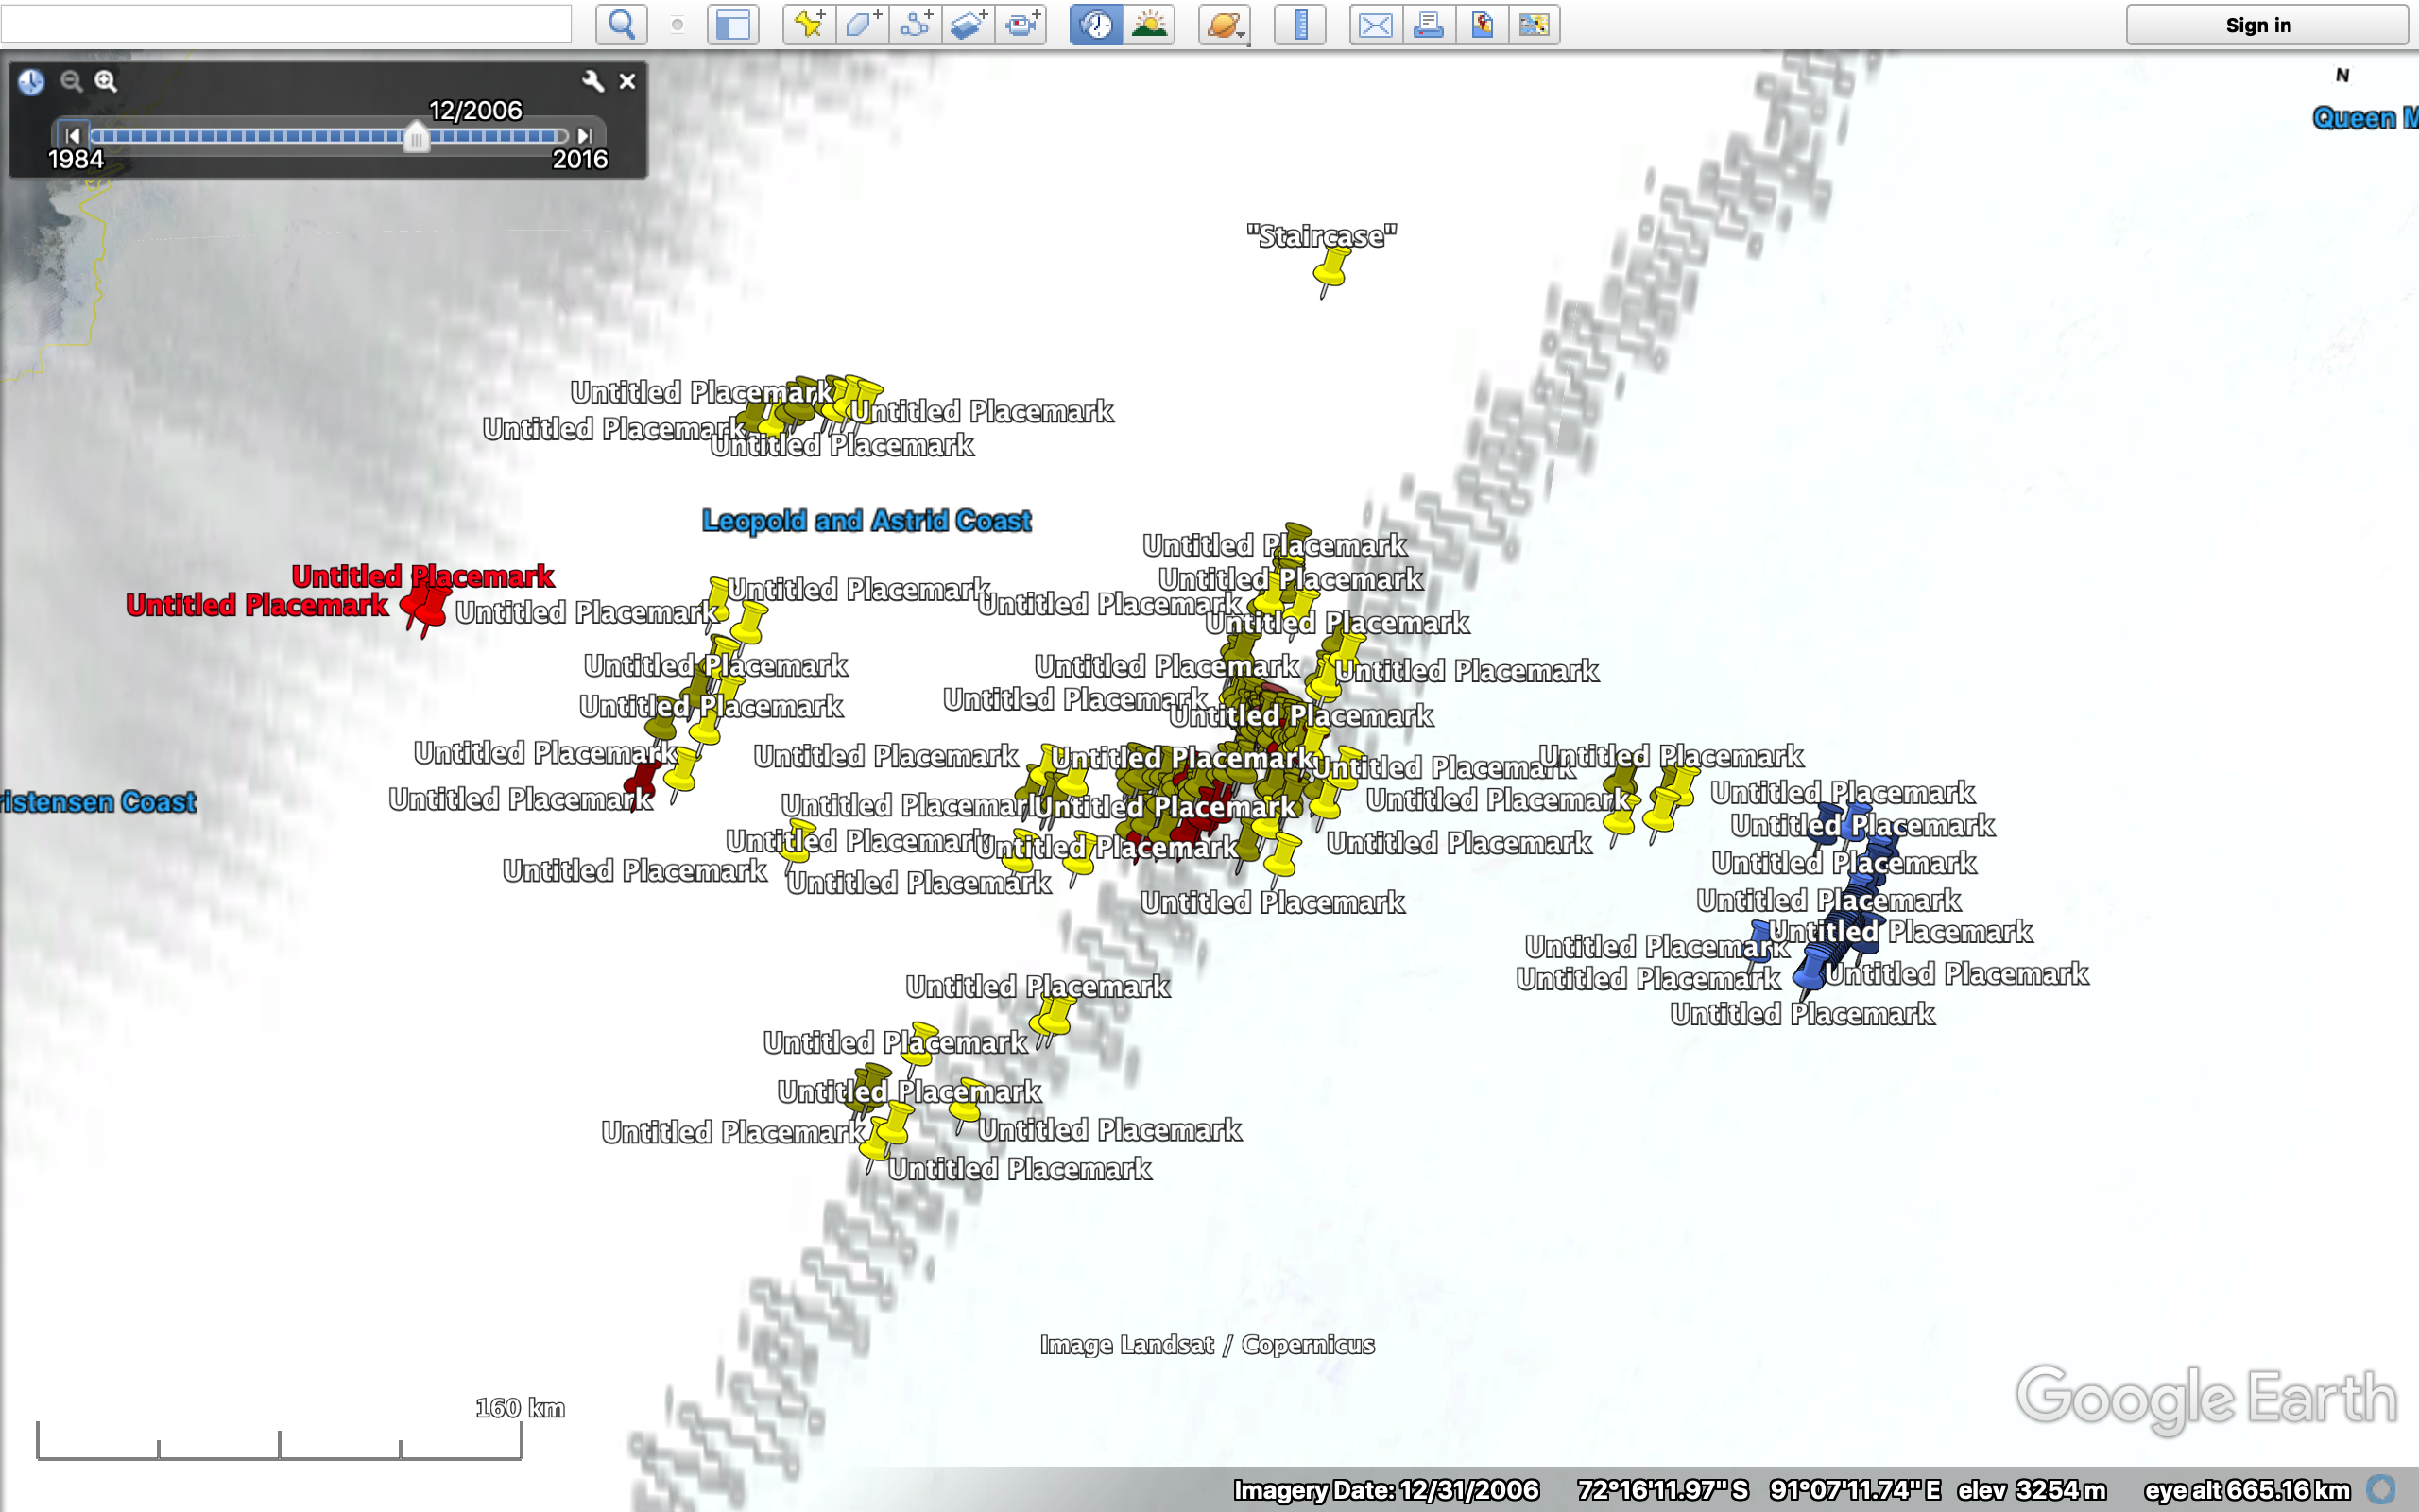Select the Add Placemark tool
This screenshot has height=1512, width=2419.
point(809,24)
